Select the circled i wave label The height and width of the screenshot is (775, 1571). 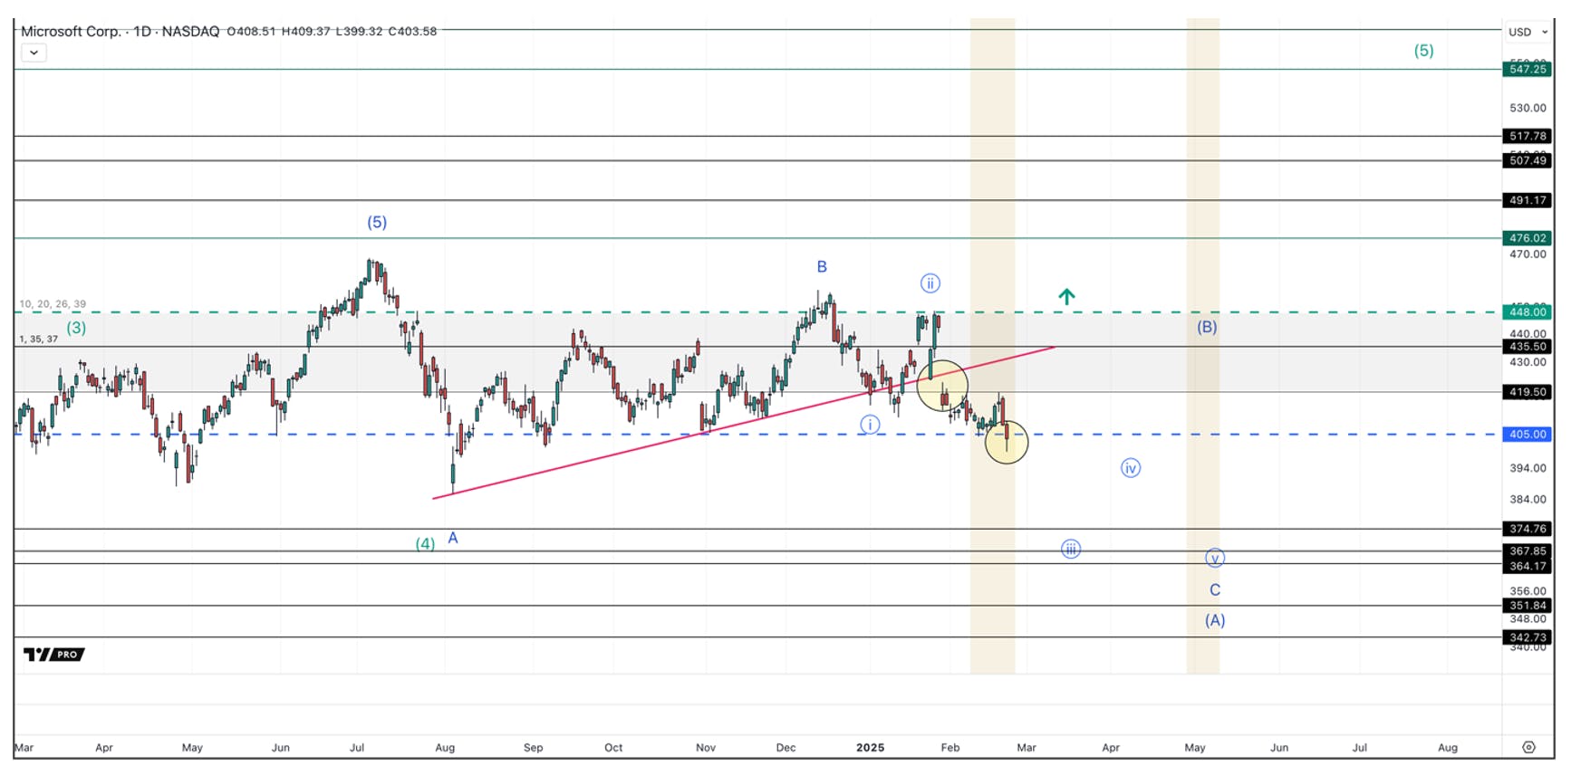point(870,424)
